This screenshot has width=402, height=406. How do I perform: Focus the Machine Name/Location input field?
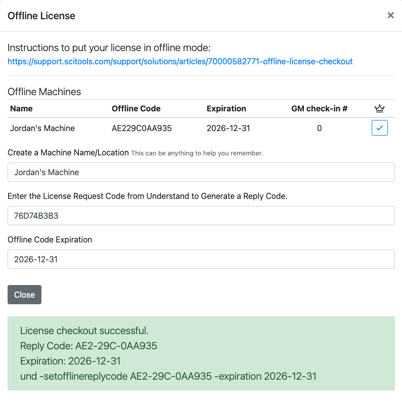[x=201, y=172]
